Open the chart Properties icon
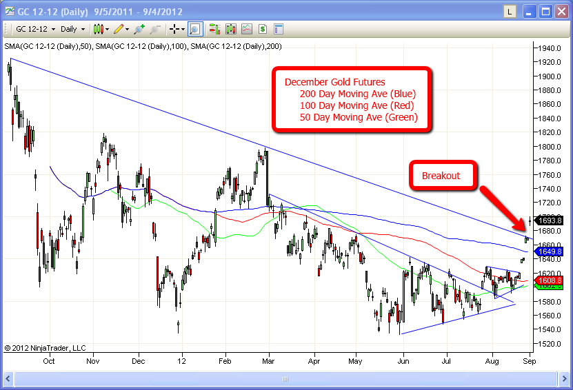Viewport: 573px width, 390px height. (279, 29)
